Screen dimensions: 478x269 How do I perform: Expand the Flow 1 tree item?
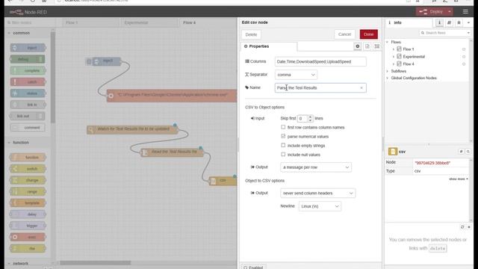(394, 49)
